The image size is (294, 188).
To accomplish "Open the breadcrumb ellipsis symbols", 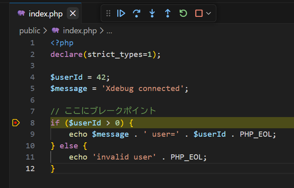I will pos(109,31).
